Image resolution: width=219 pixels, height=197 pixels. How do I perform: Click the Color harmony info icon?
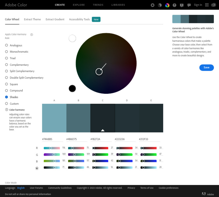click(7, 110)
